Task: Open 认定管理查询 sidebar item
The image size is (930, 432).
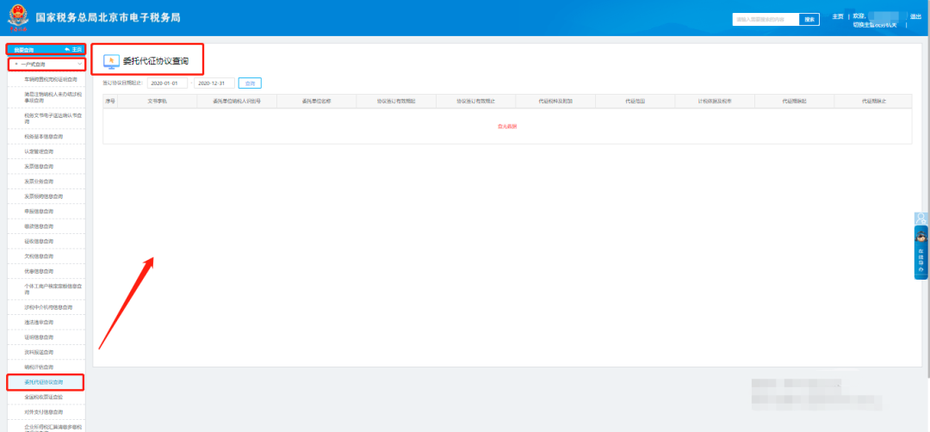Action: pos(39,151)
